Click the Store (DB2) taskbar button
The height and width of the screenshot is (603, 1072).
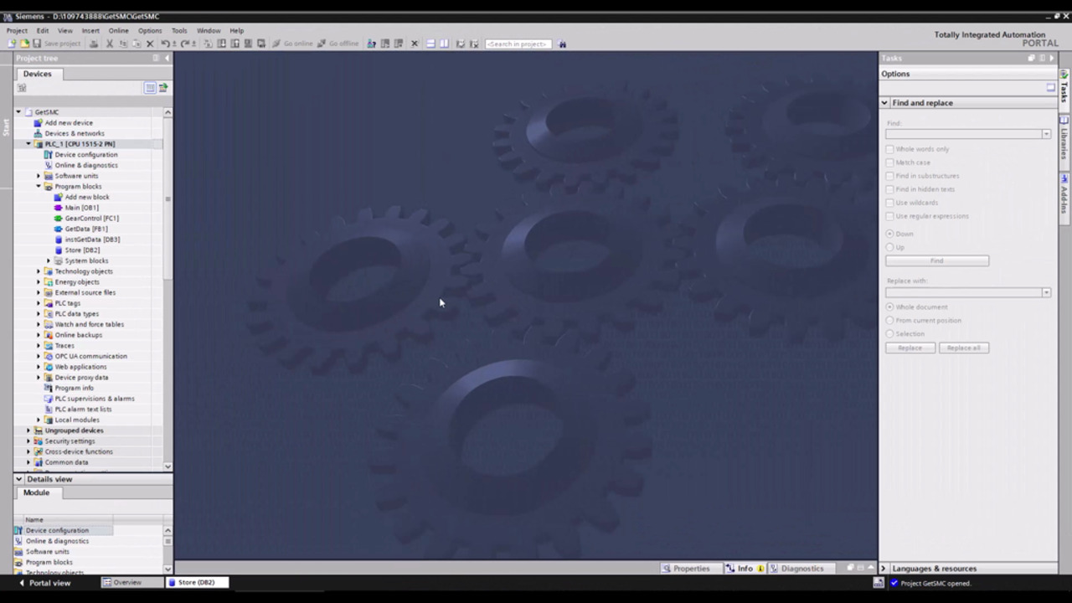pos(196,582)
